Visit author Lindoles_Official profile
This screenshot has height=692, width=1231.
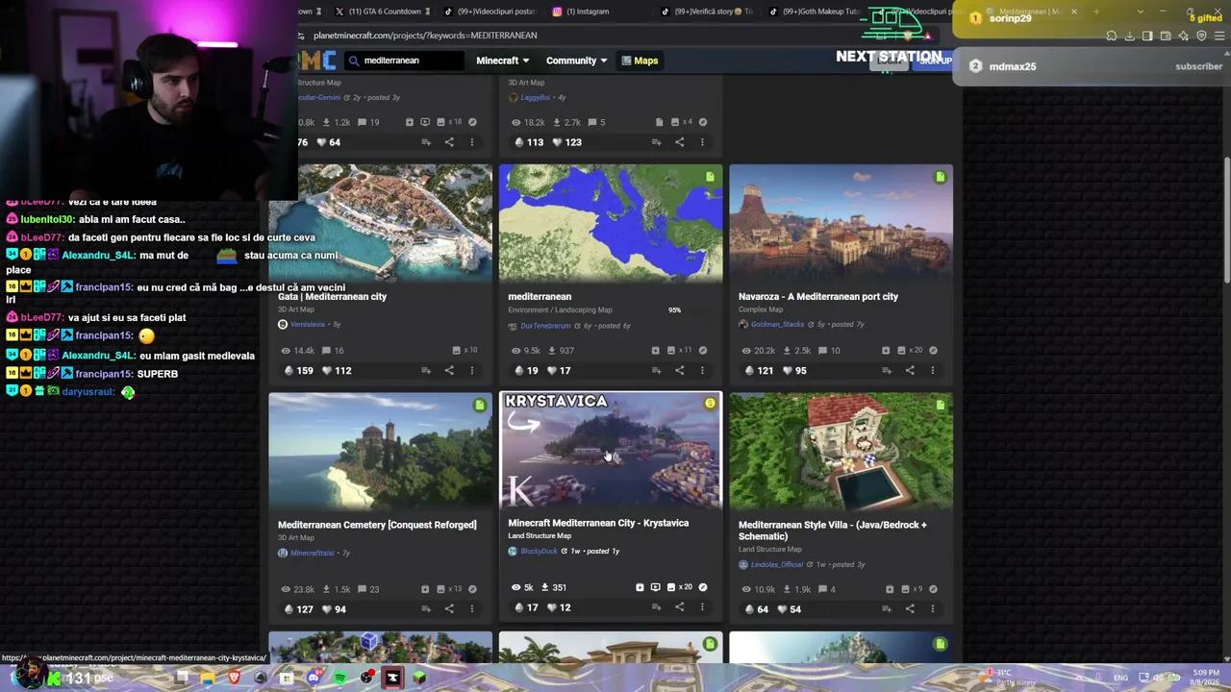click(x=776, y=564)
